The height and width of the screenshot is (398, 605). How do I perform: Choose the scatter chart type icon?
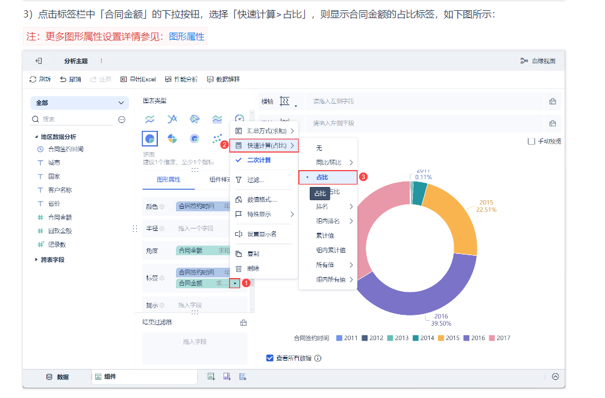coord(217,138)
